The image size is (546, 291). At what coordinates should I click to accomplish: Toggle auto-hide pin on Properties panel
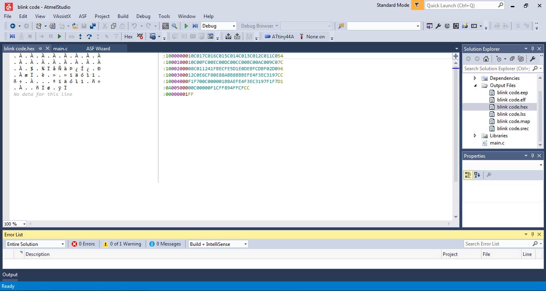coord(533,156)
